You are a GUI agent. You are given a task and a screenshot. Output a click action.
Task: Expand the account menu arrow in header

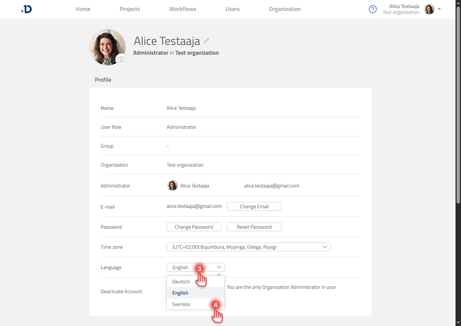click(439, 9)
